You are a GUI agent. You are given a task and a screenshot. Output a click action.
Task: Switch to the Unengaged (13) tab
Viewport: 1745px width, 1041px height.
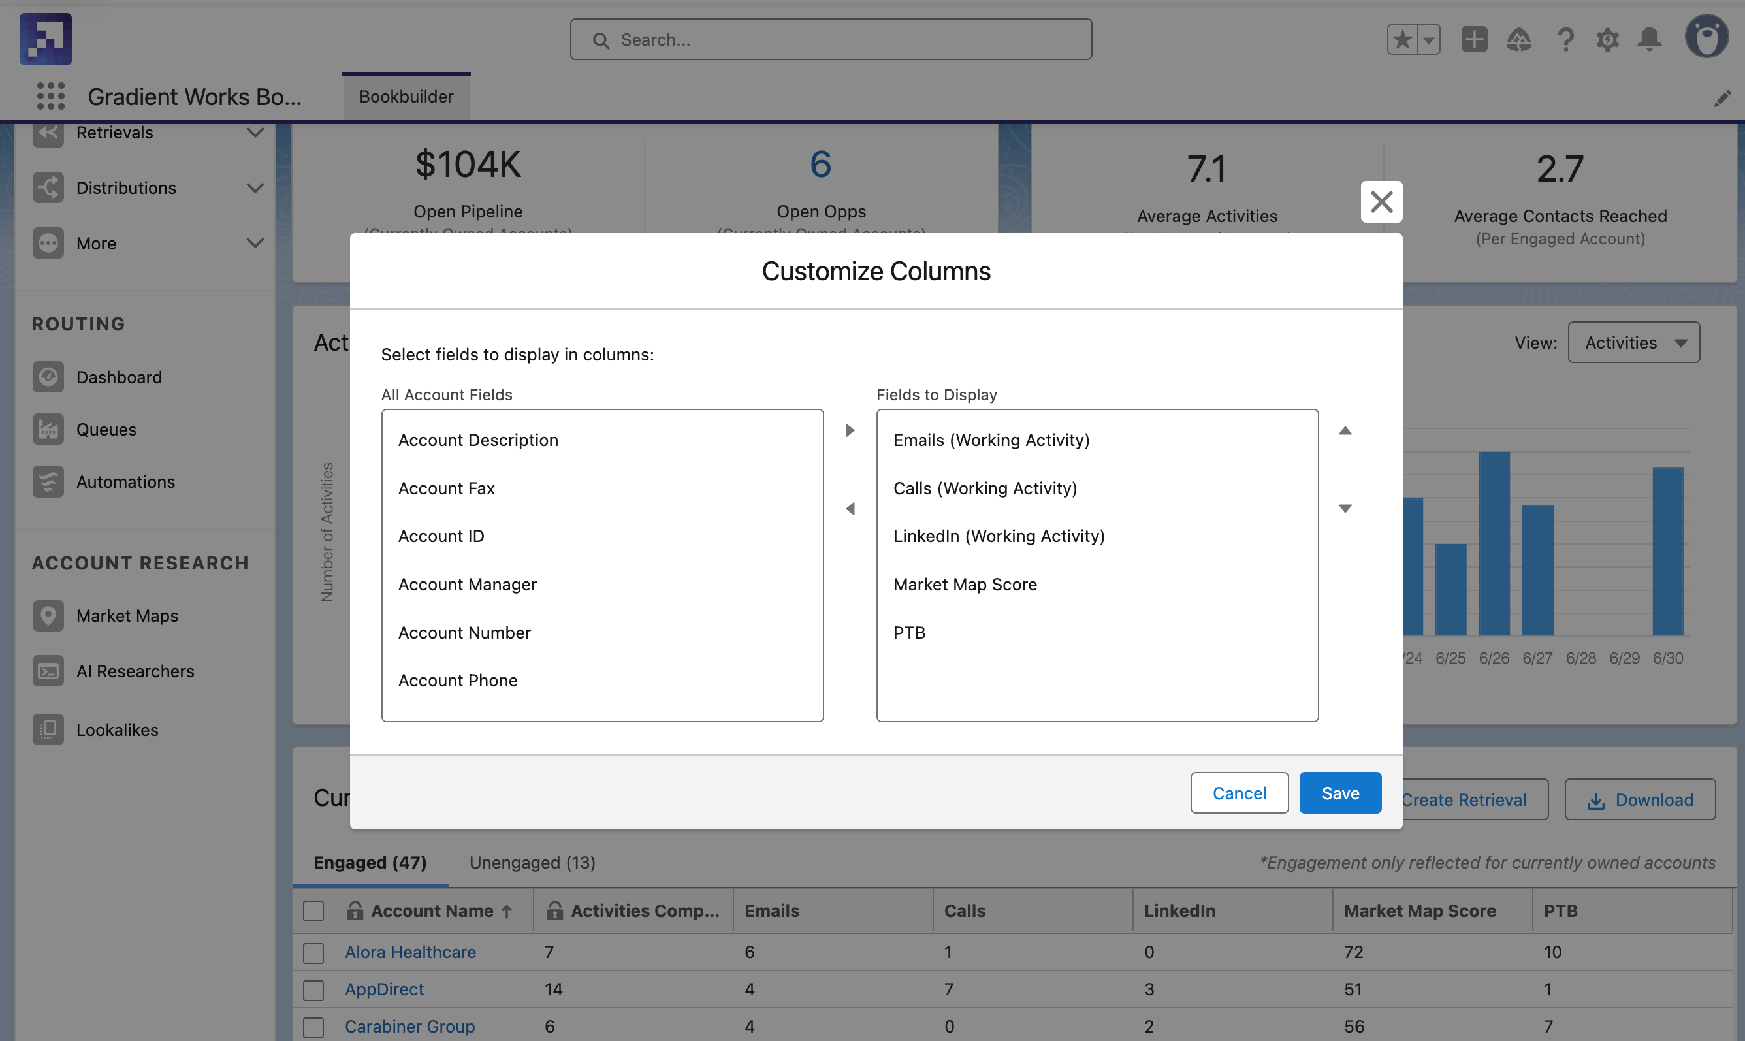coord(532,862)
